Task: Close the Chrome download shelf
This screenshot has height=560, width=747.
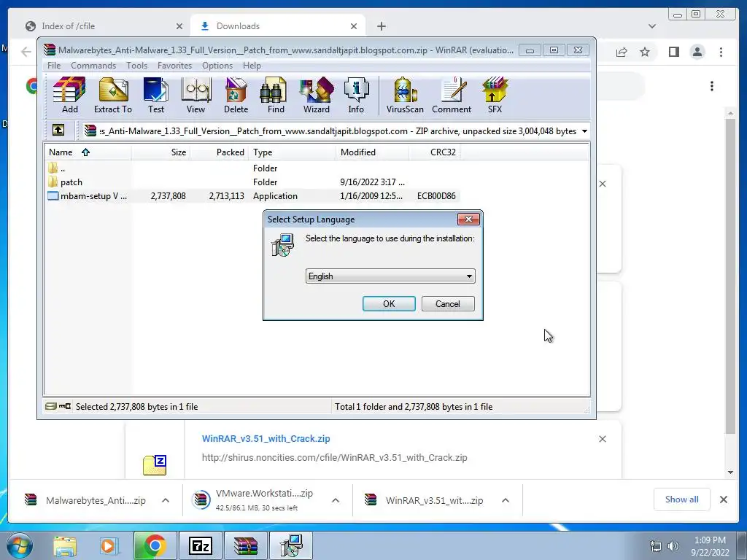Action: point(723,499)
